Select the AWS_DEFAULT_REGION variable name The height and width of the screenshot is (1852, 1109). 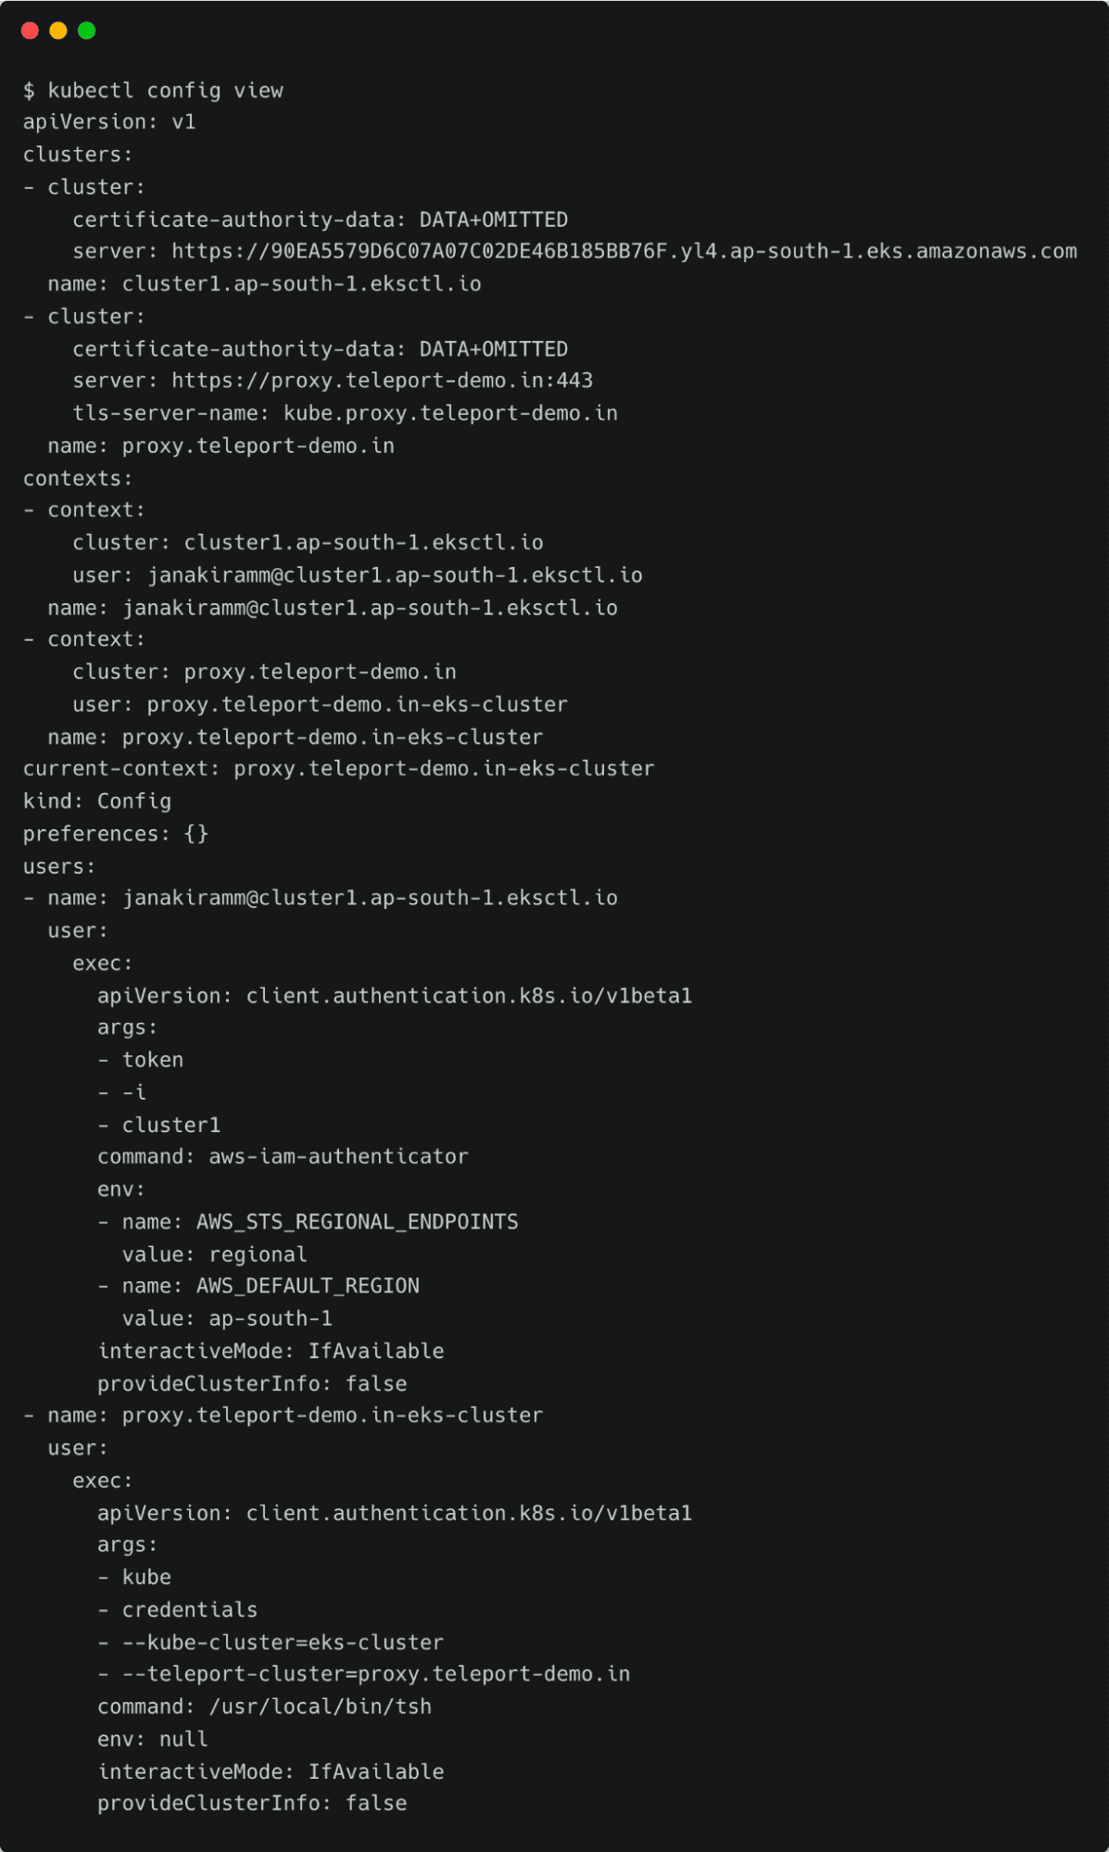click(x=308, y=1286)
